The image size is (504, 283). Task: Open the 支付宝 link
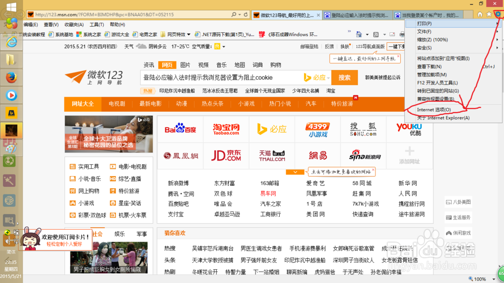click(x=175, y=214)
